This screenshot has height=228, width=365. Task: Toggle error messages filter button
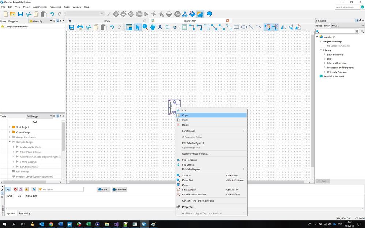click(15, 189)
